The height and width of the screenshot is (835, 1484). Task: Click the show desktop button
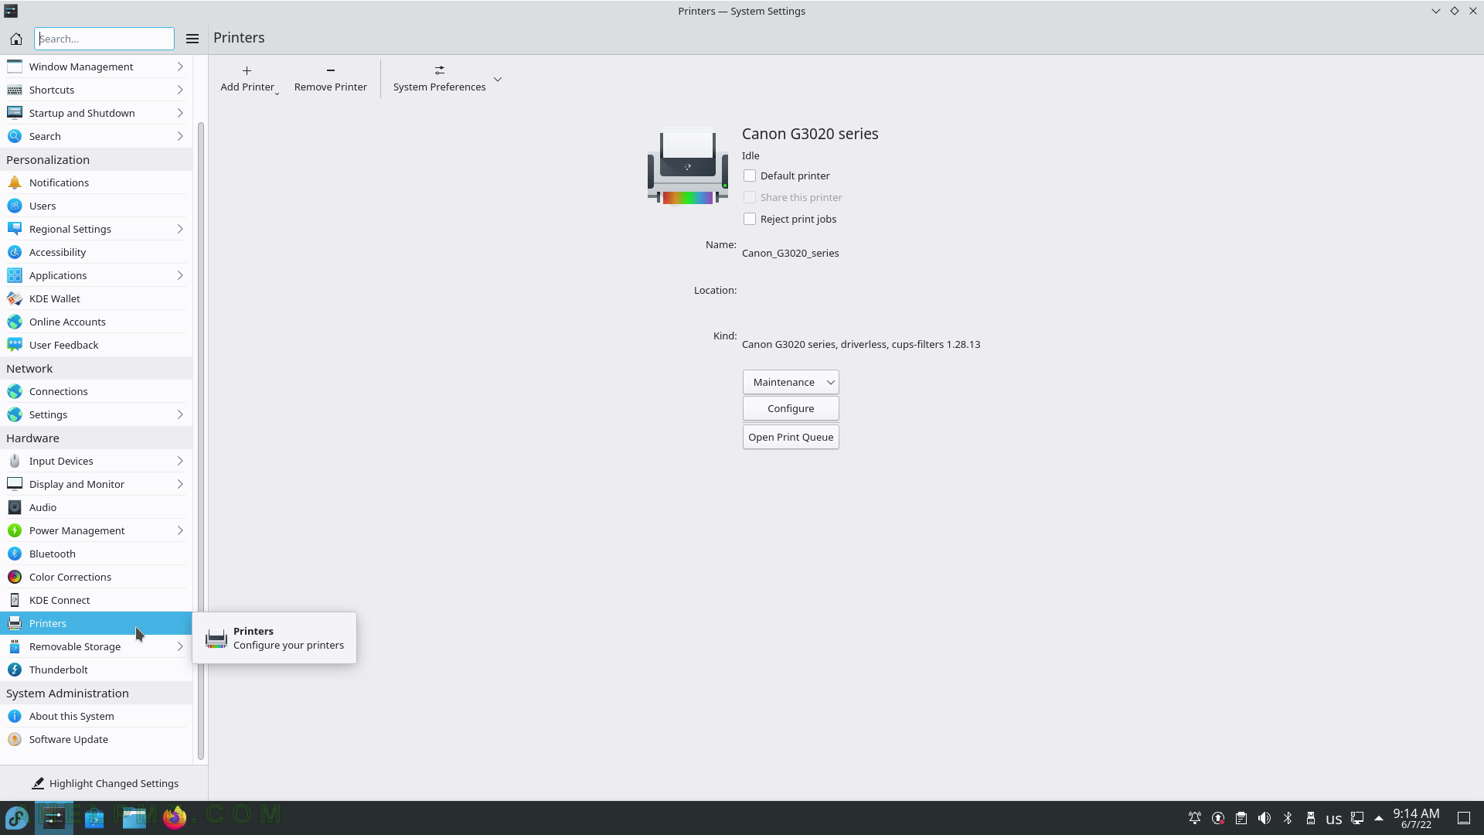coord(1464,818)
